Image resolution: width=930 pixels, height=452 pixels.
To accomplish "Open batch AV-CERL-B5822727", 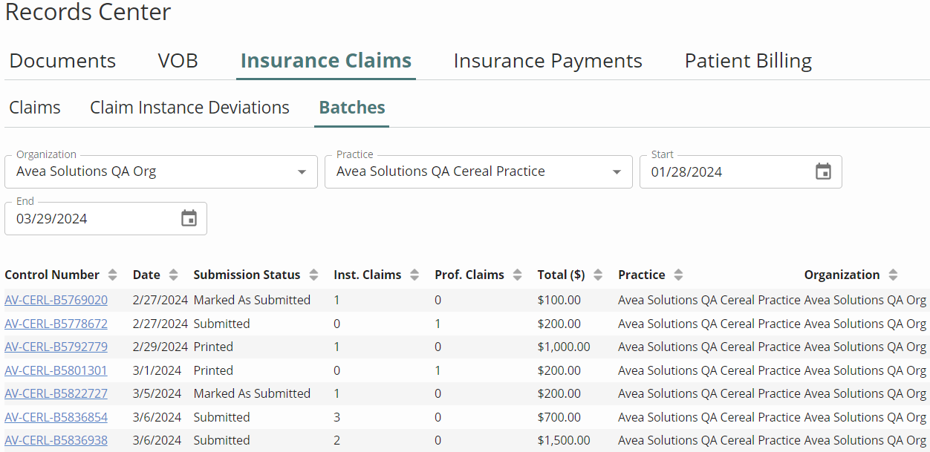I will pos(56,393).
